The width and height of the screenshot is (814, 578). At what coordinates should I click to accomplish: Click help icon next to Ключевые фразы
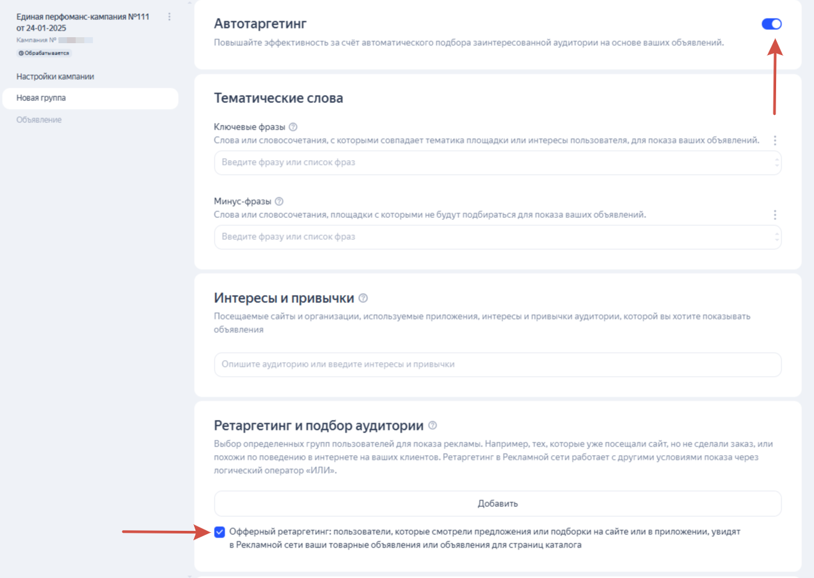293,127
